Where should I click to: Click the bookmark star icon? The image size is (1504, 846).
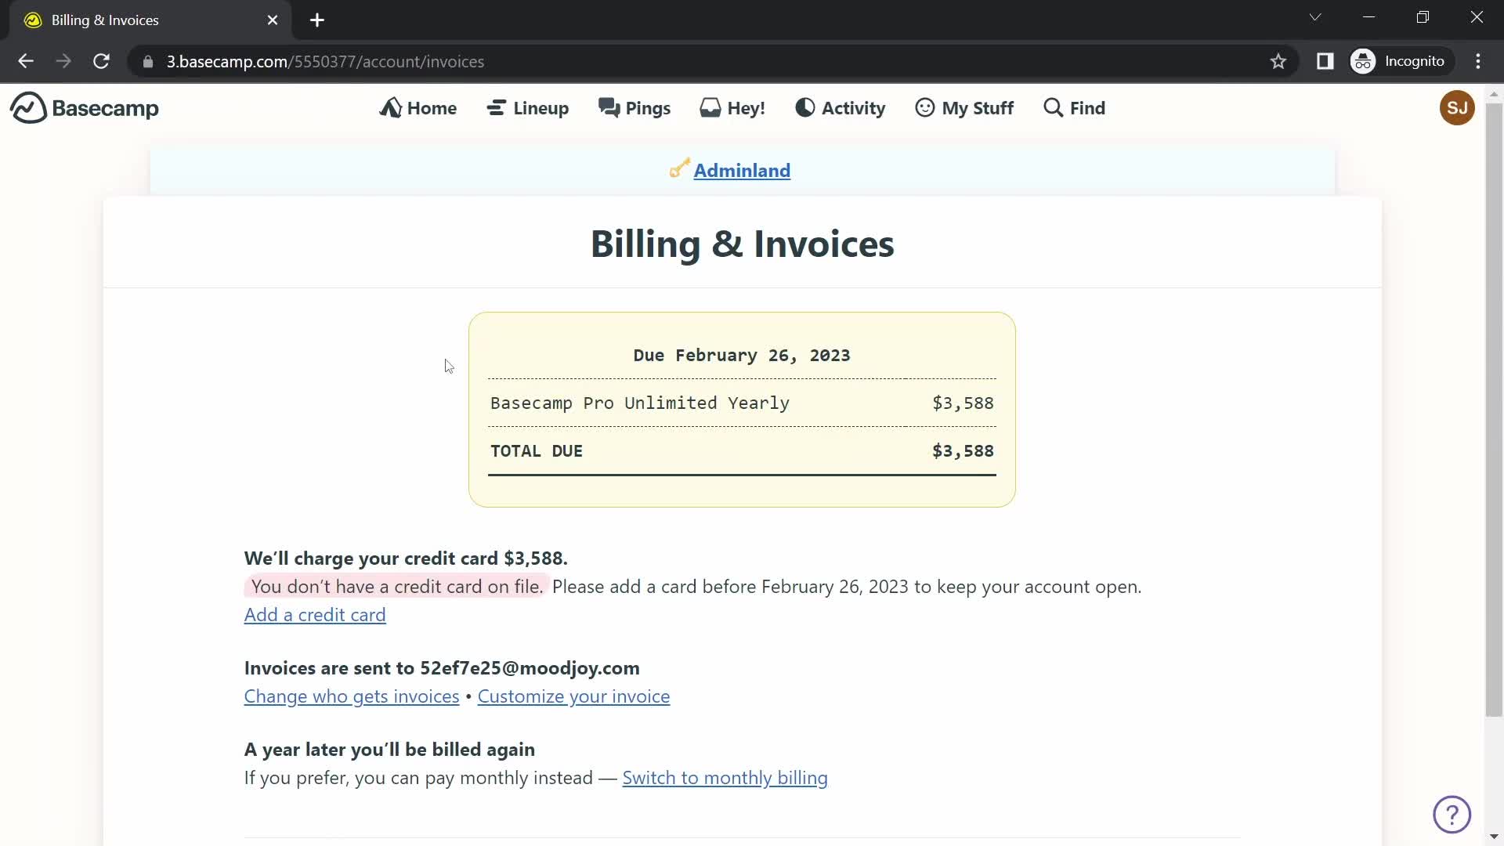click(x=1279, y=61)
